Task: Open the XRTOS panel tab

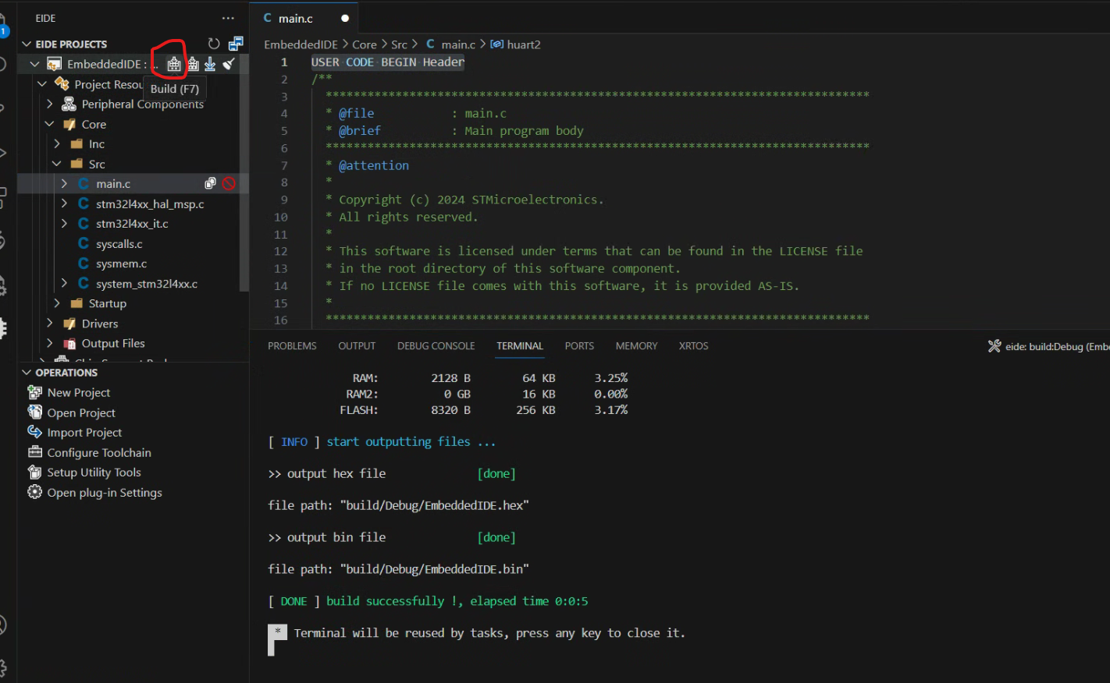Action: click(x=693, y=346)
